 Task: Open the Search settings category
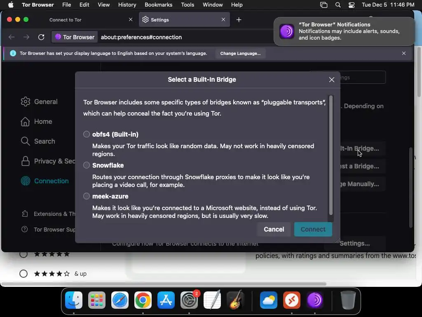click(38, 141)
